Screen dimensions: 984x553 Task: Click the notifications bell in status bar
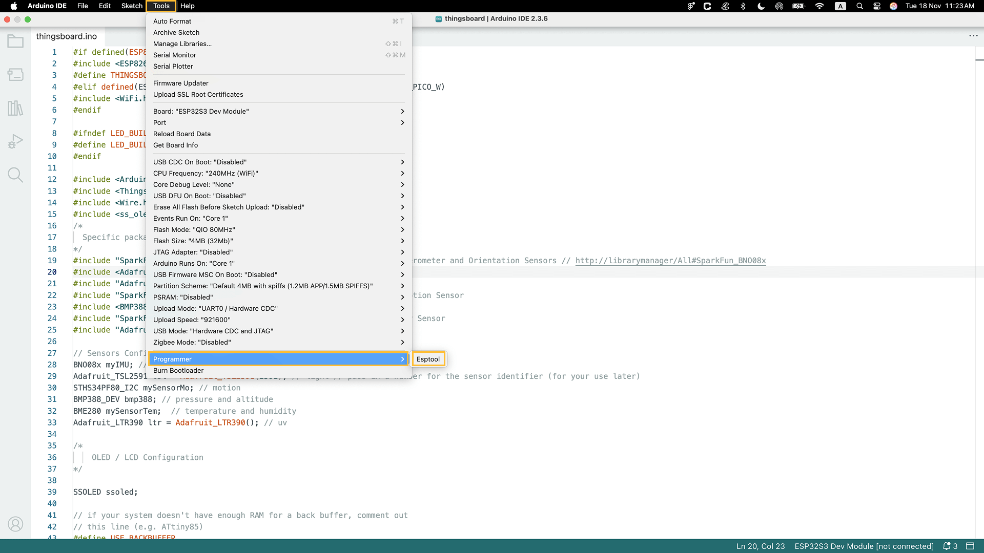pyautogui.click(x=947, y=546)
